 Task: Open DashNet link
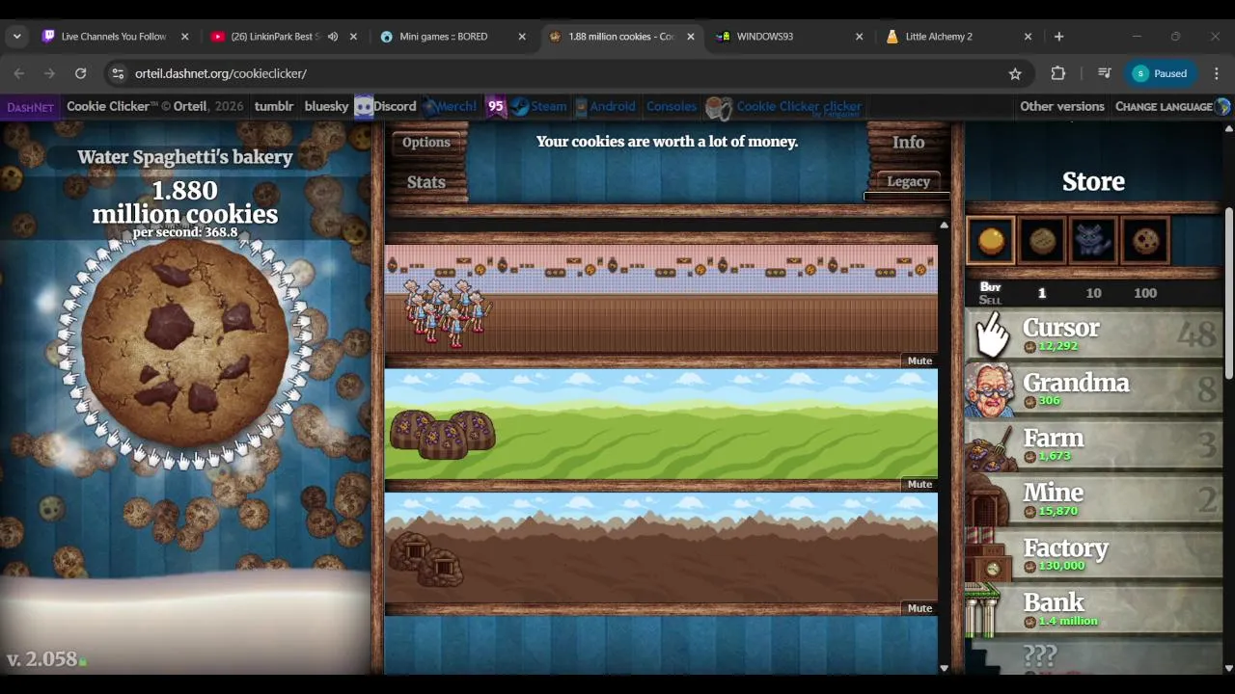click(x=30, y=107)
